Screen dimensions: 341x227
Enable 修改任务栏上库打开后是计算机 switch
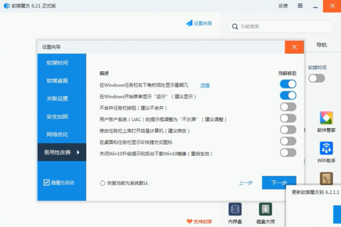288,130
